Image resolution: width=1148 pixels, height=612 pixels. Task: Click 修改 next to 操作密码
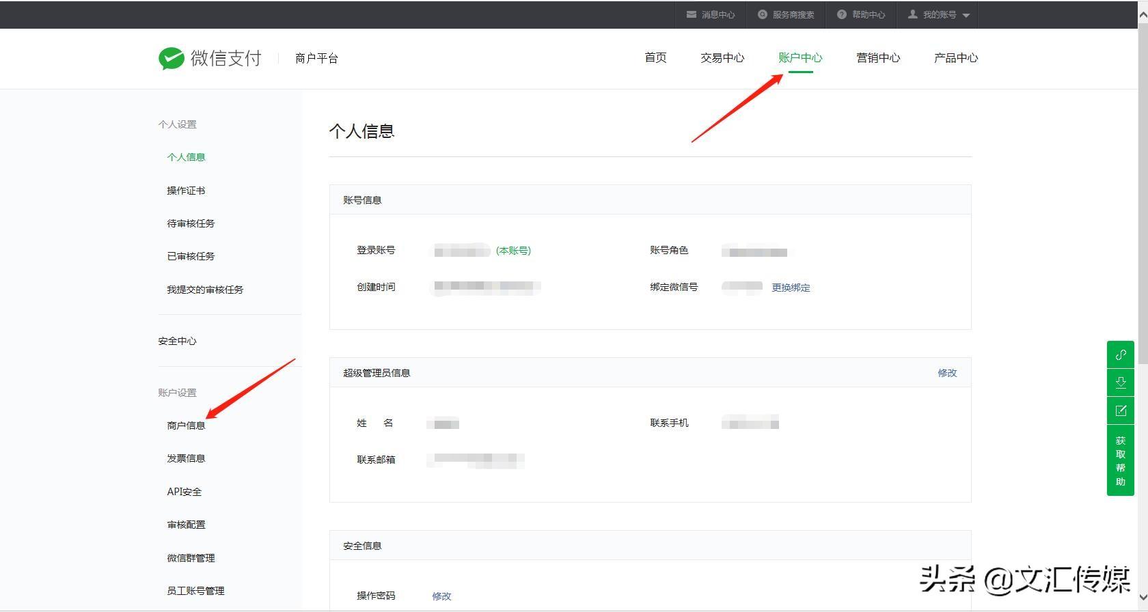pyautogui.click(x=441, y=596)
